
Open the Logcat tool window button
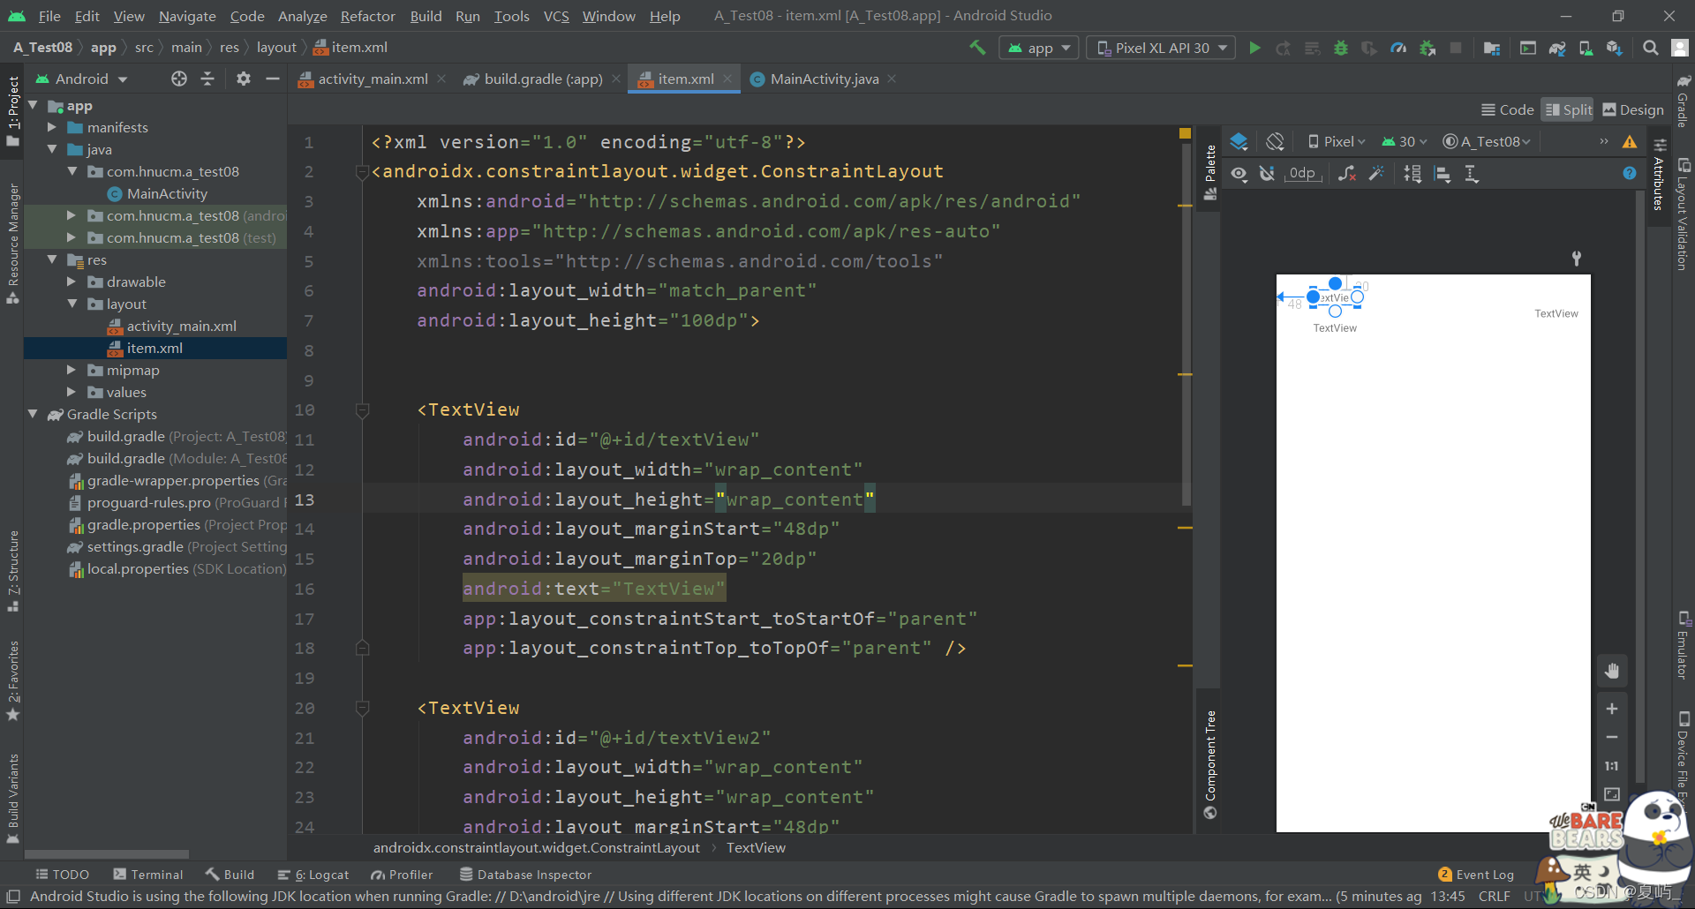coord(313,875)
